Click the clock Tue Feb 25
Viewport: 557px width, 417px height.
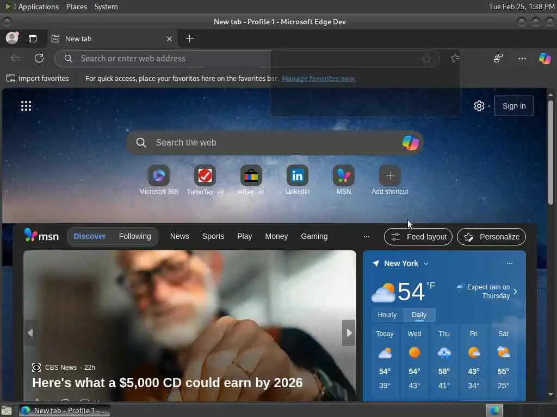[522, 7]
